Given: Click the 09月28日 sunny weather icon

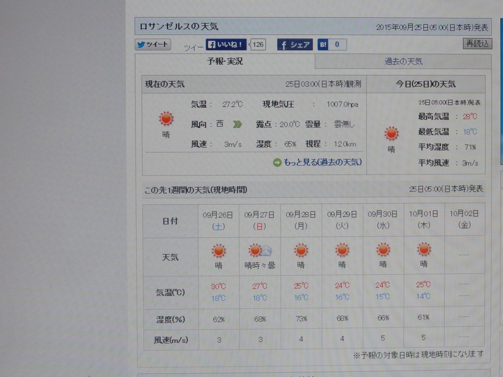Looking at the screenshot, I should coord(301,250).
